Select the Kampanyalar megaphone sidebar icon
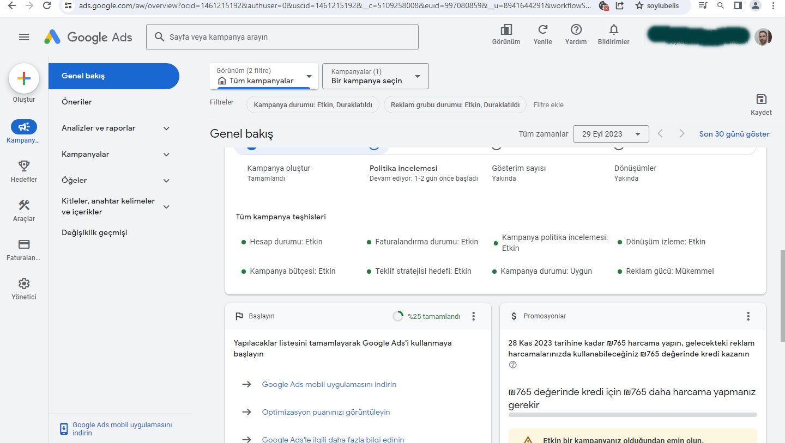Image resolution: width=785 pixels, height=443 pixels. click(24, 127)
